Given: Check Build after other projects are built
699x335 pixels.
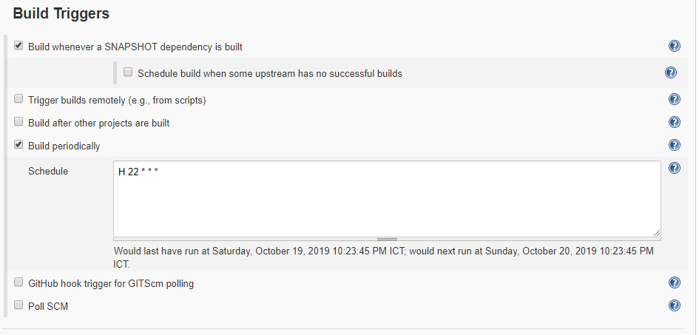Looking at the screenshot, I should click(x=18, y=122).
